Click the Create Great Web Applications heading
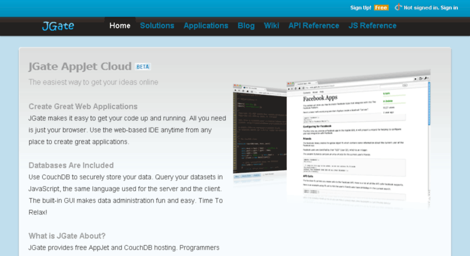This screenshot has height=256, width=470. [x=83, y=107]
